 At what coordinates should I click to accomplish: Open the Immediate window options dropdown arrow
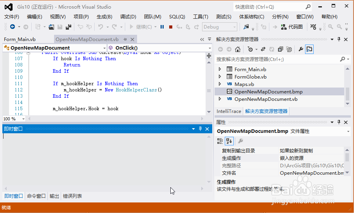[x=193, y=129]
